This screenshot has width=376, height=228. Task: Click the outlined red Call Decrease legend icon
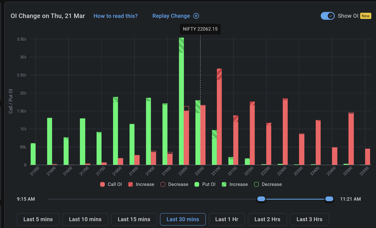click(x=163, y=184)
